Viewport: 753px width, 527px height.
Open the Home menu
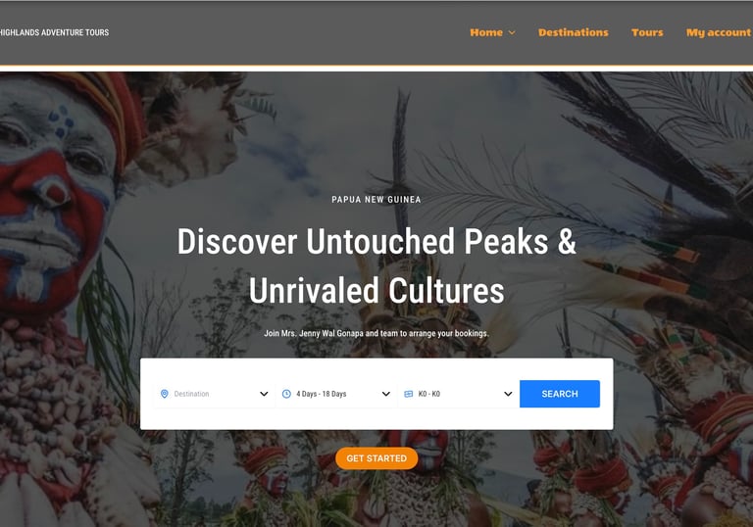[486, 32]
